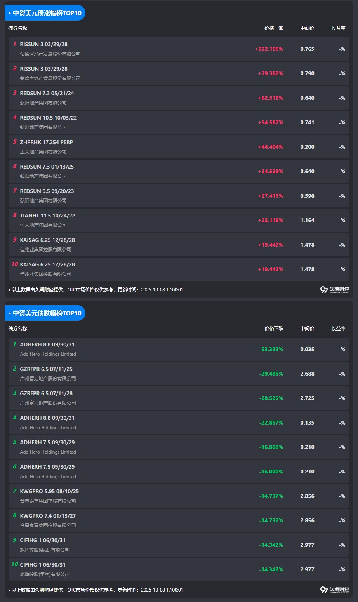Open bond KWGPRO 7.4 01/13/27
Screen dimensions: 358x602
[48, 516]
